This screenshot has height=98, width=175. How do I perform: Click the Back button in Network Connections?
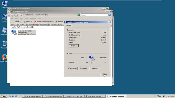click(x=13, y=15)
